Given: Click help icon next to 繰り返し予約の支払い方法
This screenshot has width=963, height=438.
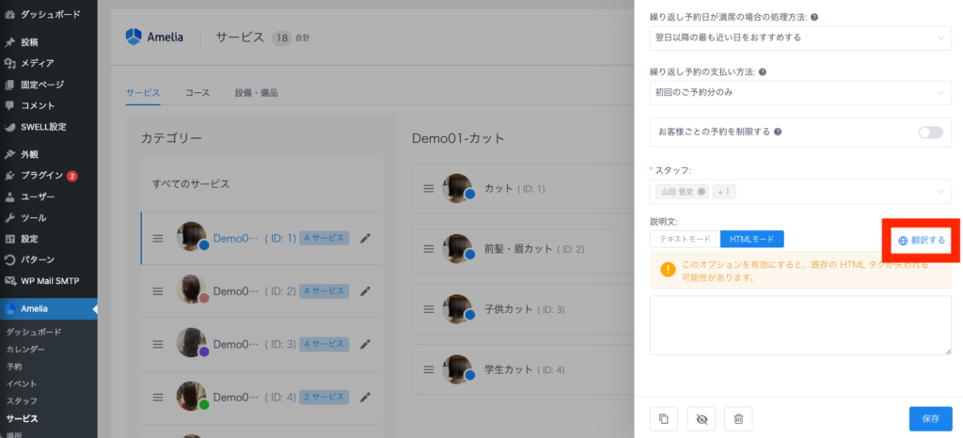Looking at the screenshot, I should point(762,71).
